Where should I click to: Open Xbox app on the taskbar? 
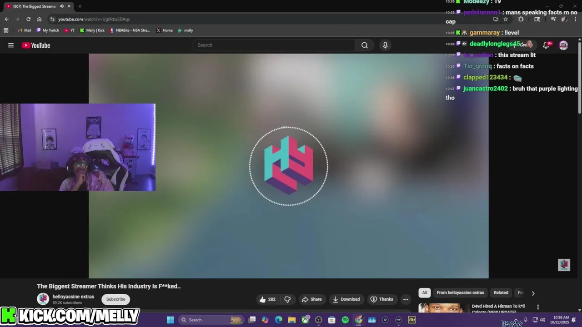(x=305, y=320)
